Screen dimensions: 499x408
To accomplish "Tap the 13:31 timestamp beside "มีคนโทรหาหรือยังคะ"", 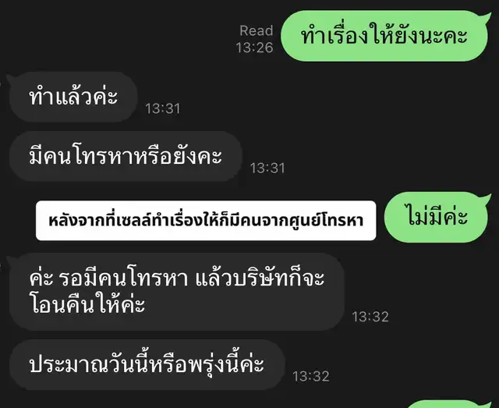I will [267, 169].
